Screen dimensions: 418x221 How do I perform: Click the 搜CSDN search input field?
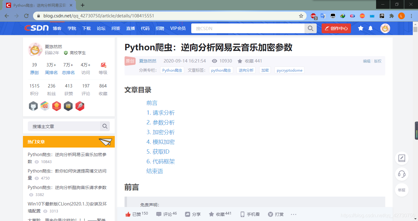[248, 28]
